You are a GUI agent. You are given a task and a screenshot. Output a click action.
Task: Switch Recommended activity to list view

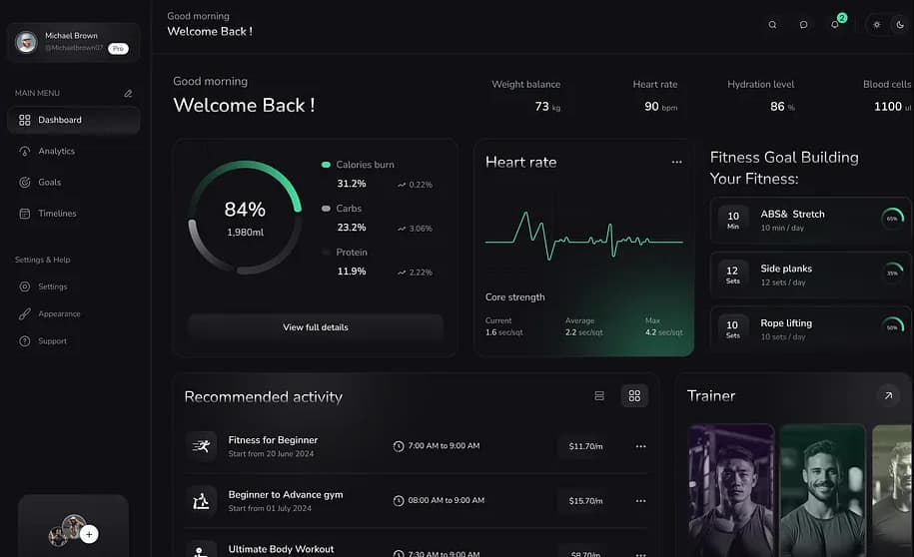pos(599,396)
